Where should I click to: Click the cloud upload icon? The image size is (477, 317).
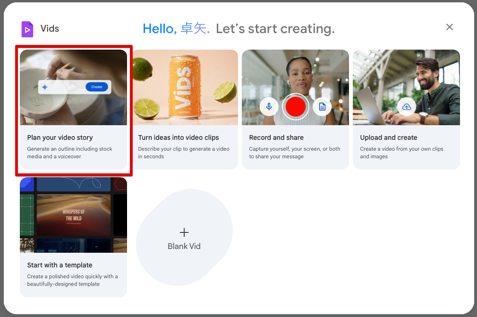pos(406,107)
